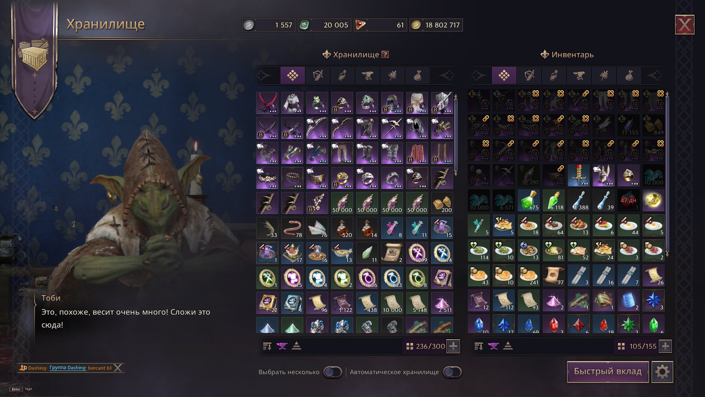Click the storage grid scrollbar
This screenshot has height=397, width=705.
456,135
